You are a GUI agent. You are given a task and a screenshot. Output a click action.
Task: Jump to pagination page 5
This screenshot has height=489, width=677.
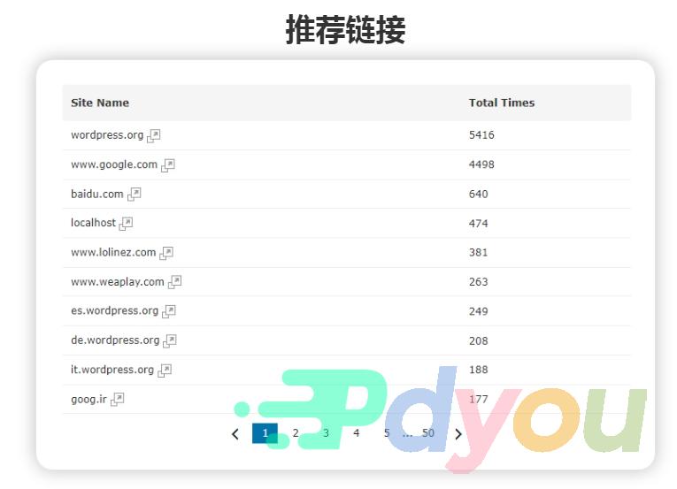[387, 433]
